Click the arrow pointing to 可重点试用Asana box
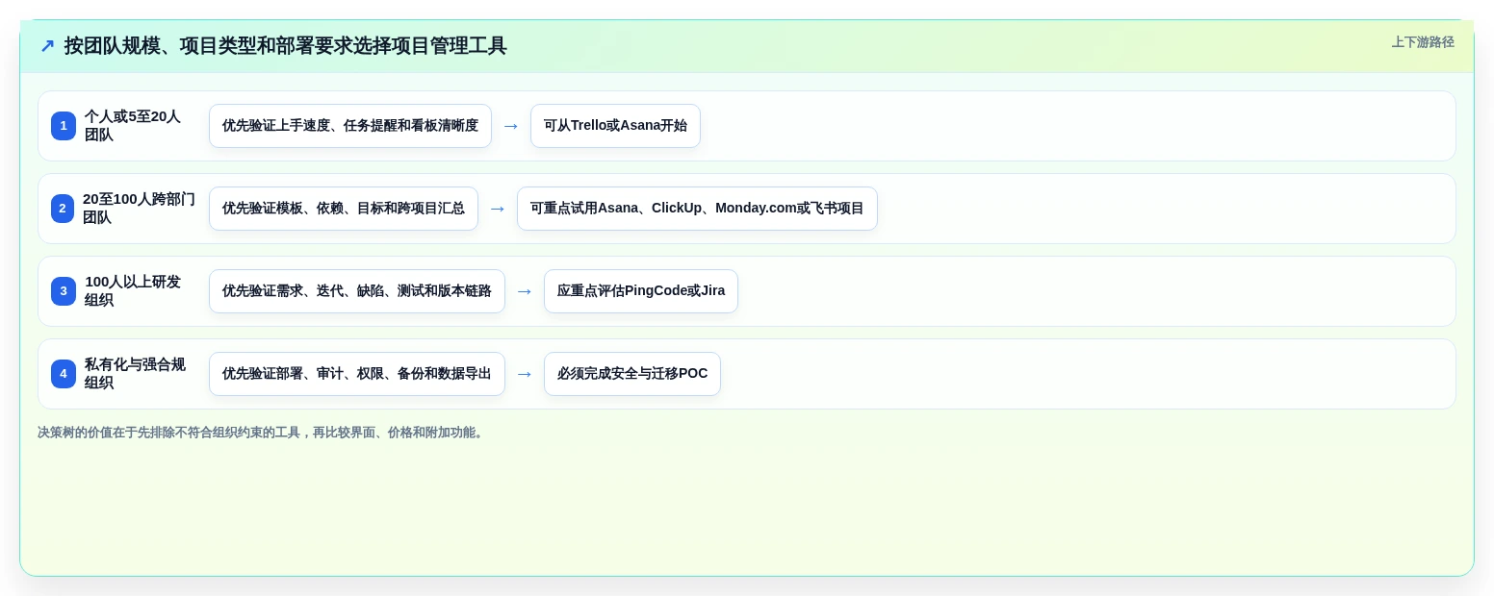The image size is (1494, 596). click(x=498, y=209)
